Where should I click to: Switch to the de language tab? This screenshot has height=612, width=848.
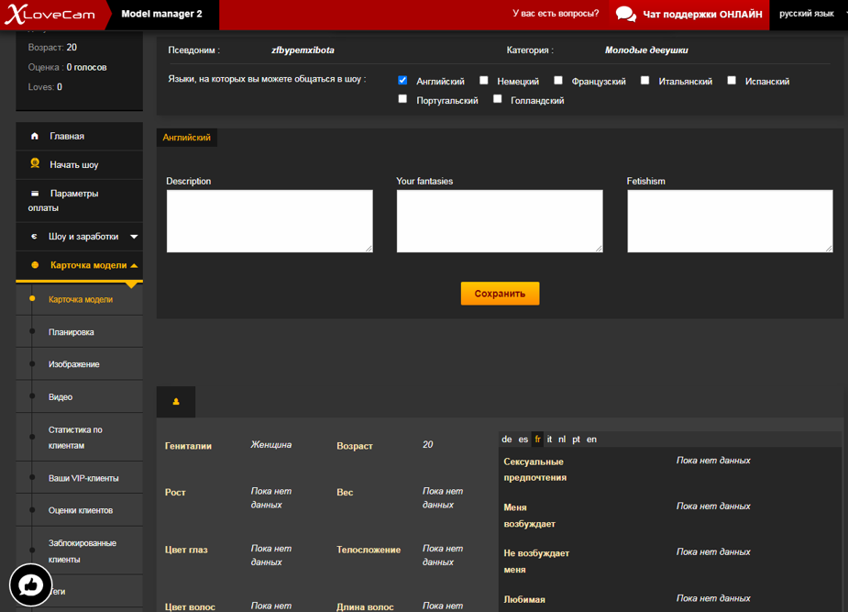tap(507, 440)
